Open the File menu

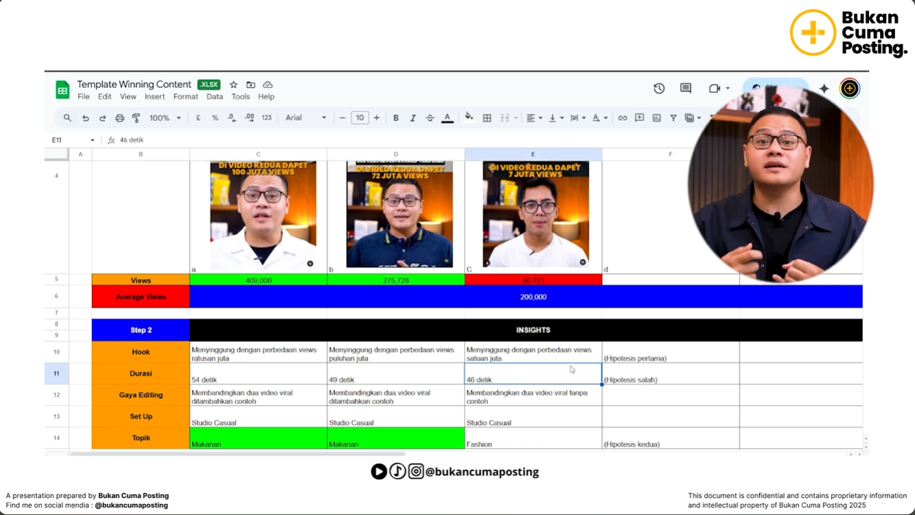[x=84, y=97]
